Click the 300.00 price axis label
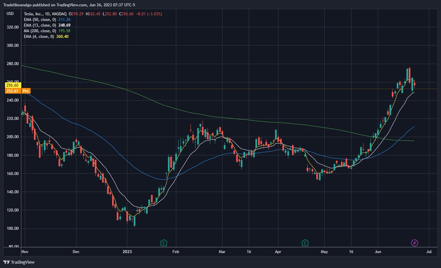This screenshot has height=268, width=441. click(x=12, y=46)
